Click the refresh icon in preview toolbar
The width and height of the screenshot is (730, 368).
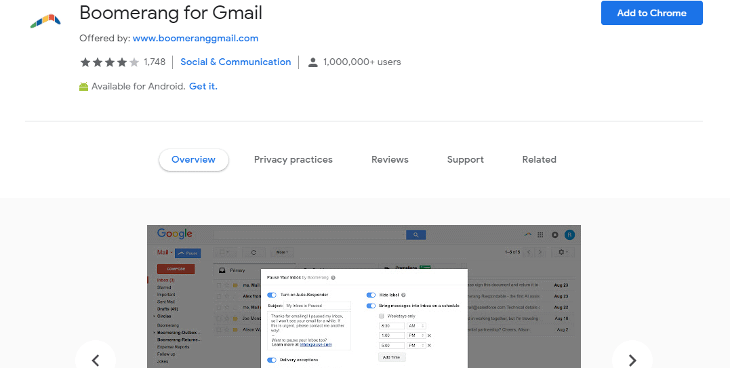point(254,252)
